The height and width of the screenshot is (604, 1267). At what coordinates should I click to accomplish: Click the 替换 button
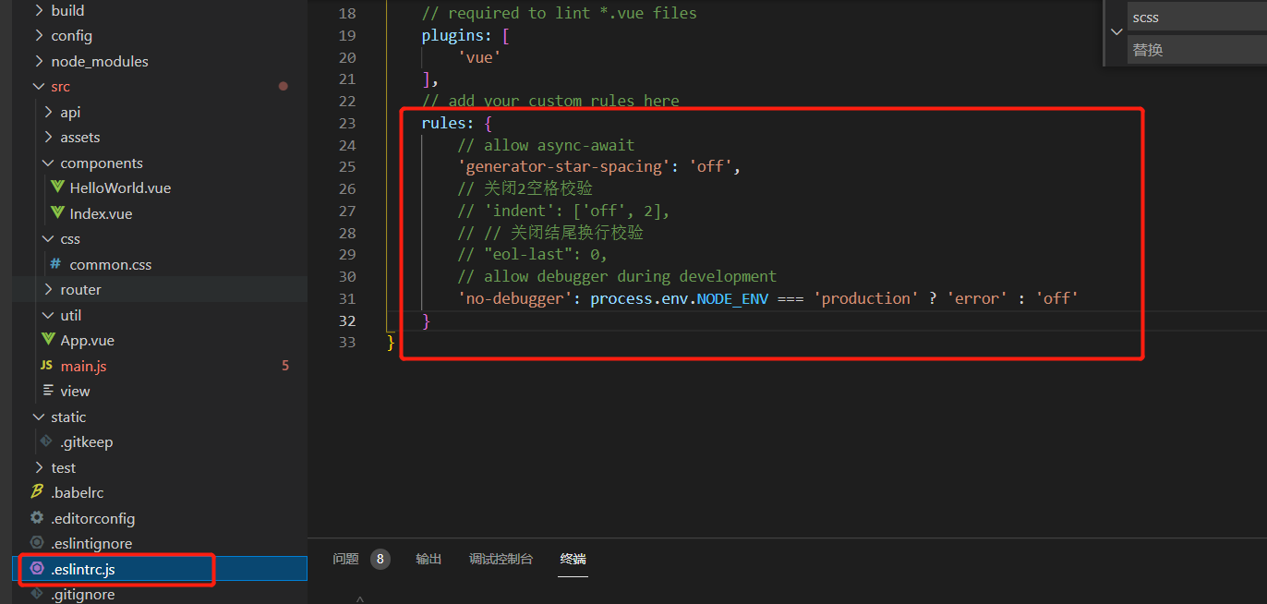(x=1146, y=49)
